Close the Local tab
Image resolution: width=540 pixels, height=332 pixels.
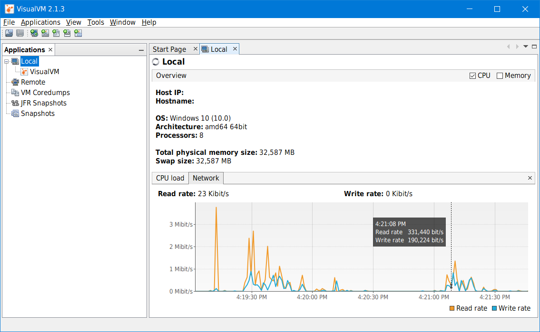[x=235, y=49]
